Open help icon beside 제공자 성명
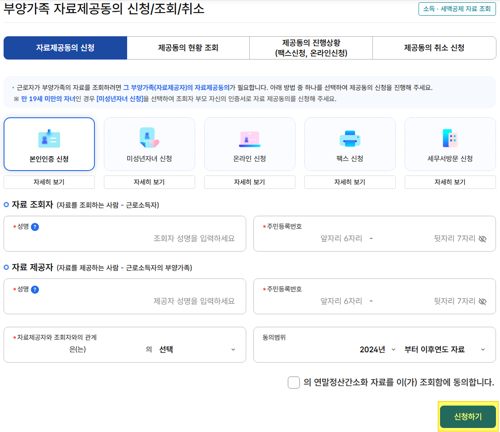This screenshot has height=432, width=500. point(35,290)
